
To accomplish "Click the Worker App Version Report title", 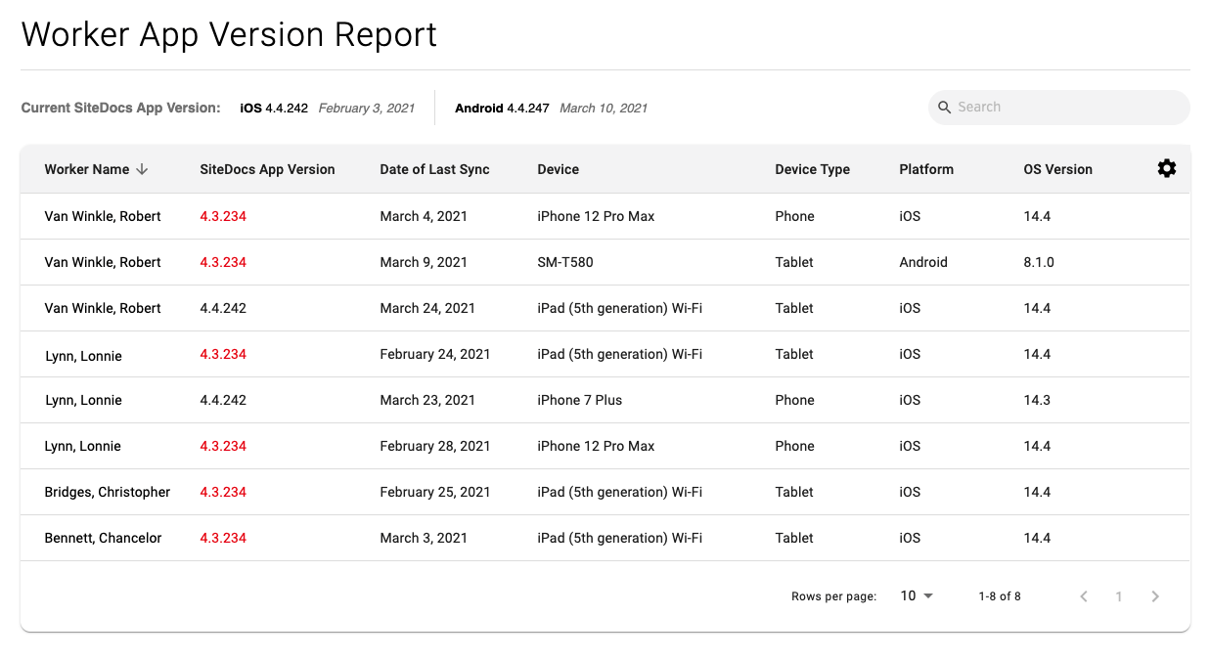I will (229, 34).
